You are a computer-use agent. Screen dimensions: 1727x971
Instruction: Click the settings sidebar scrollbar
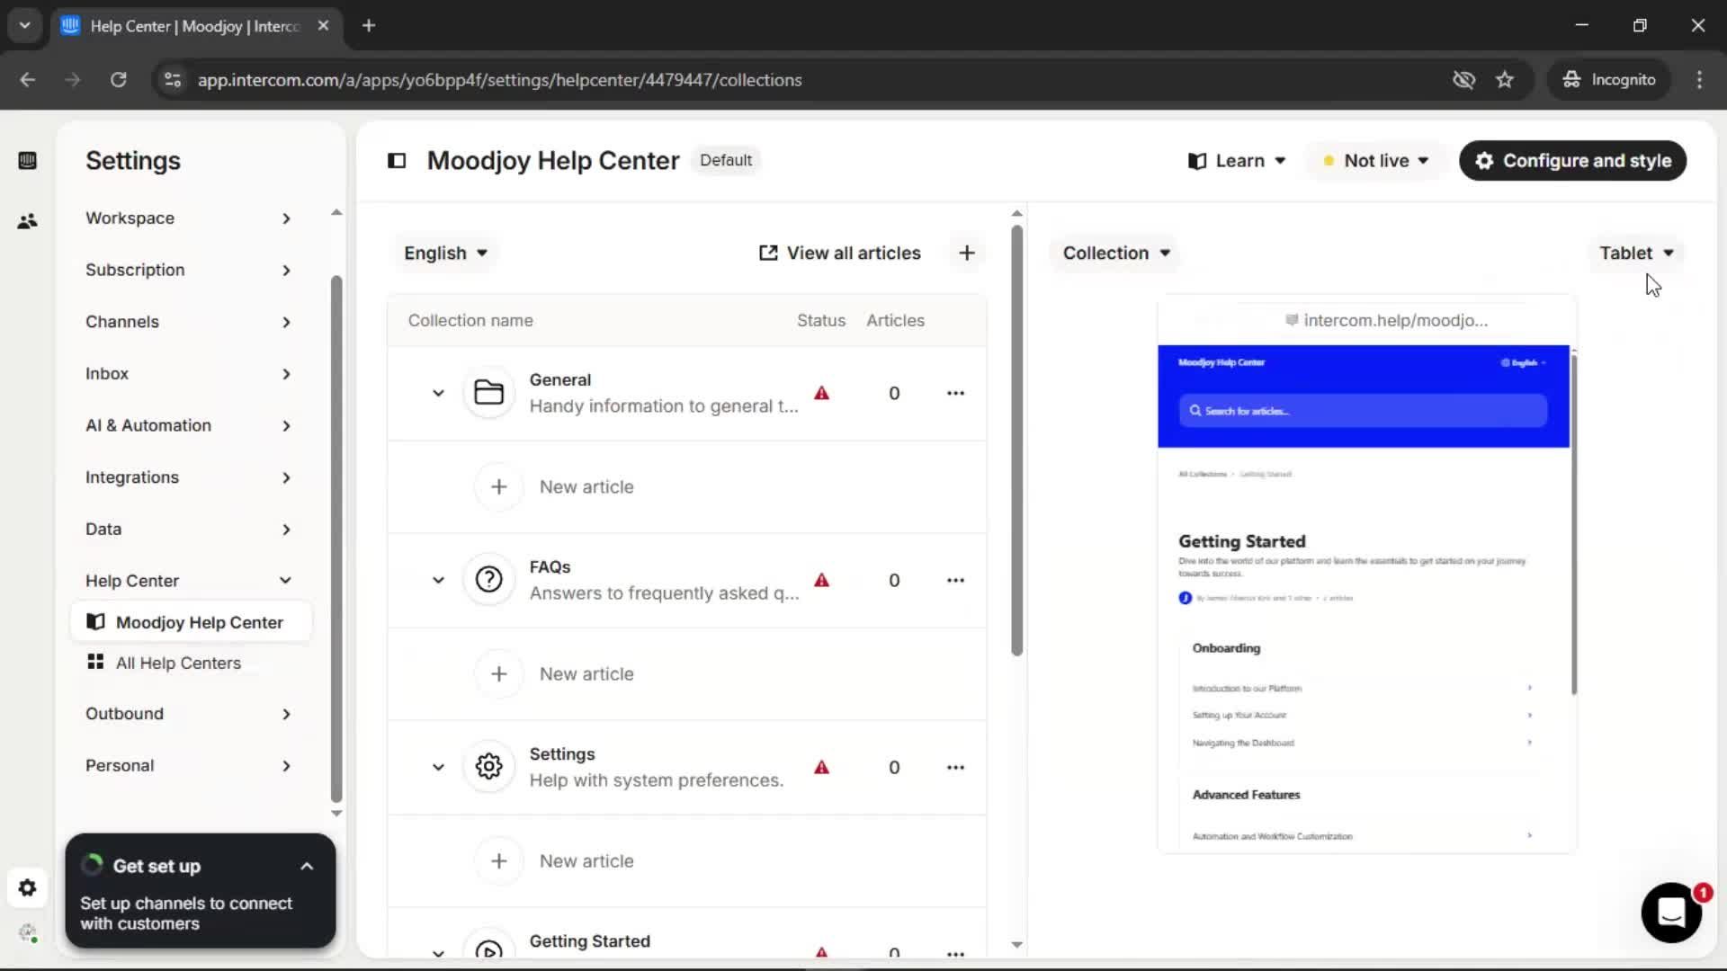[x=336, y=538]
